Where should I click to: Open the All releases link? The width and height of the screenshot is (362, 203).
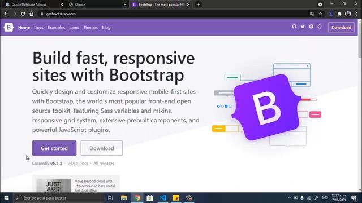point(104,163)
